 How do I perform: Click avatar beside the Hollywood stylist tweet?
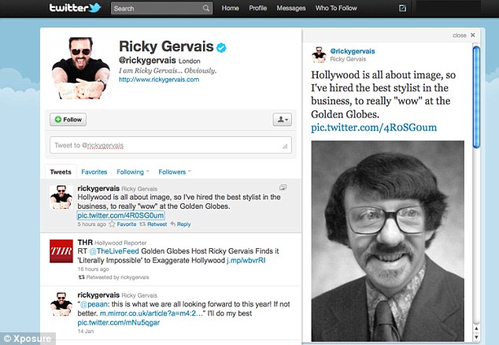click(61, 197)
